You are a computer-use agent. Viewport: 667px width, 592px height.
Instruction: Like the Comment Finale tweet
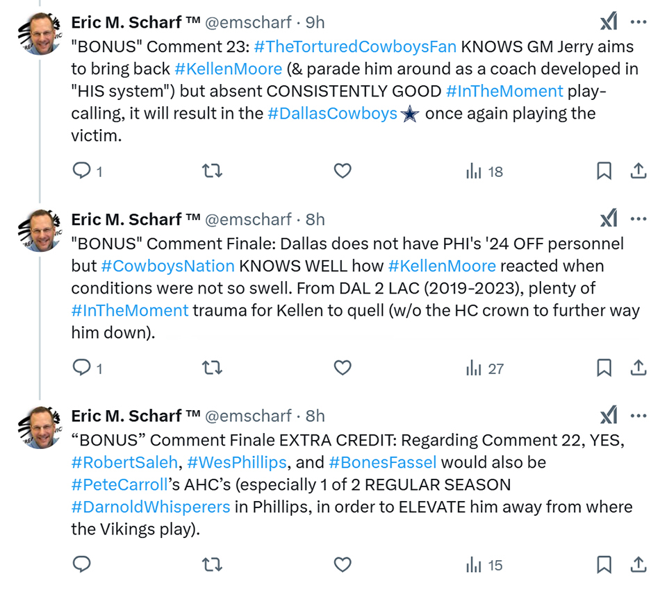[343, 368]
